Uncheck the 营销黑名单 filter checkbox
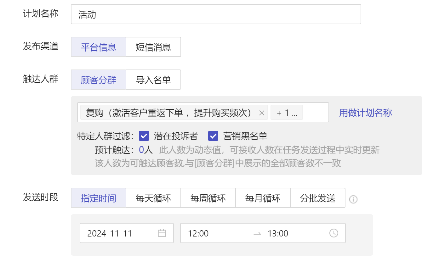The width and height of the screenshot is (439, 267). [x=213, y=136]
